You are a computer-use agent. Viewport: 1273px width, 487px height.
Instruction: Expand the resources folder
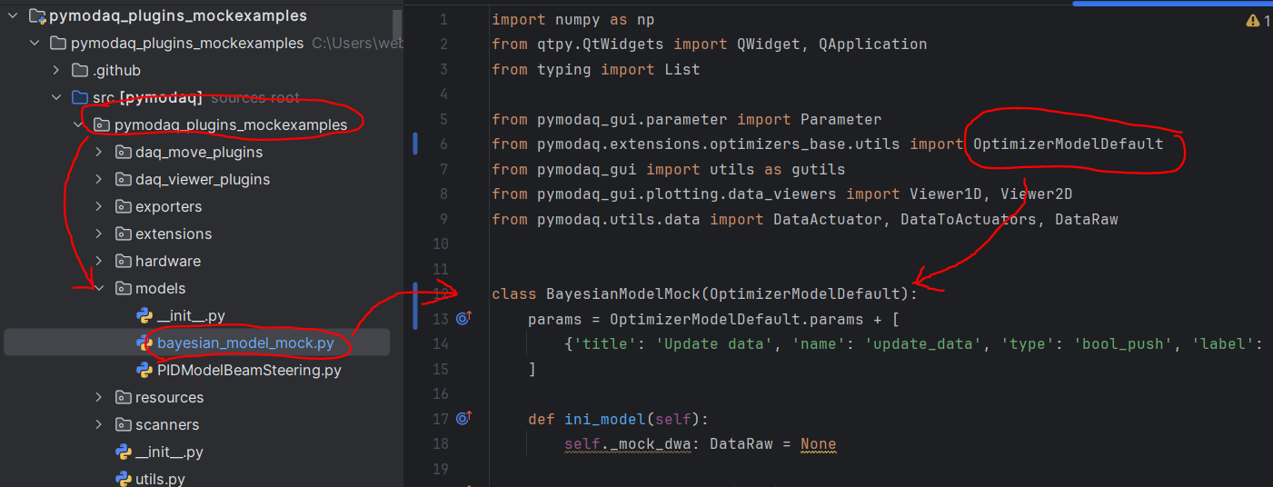click(x=100, y=397)
